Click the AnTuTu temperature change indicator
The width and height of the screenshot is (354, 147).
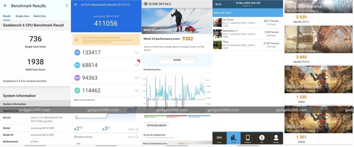point(78,129)
